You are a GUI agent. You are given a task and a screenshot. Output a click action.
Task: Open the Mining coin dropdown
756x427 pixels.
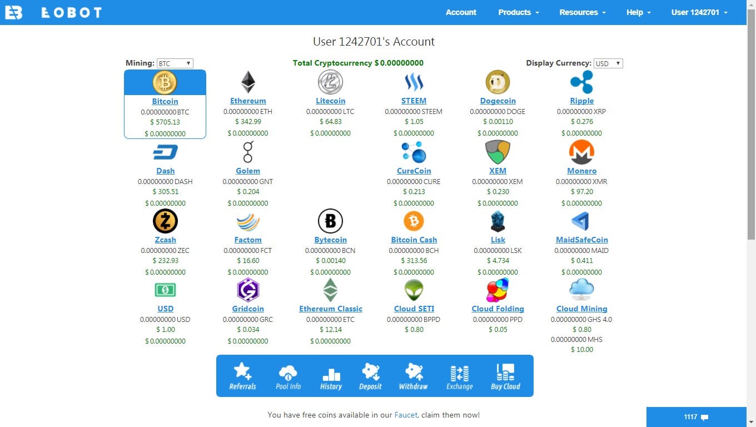pos(175,63)
